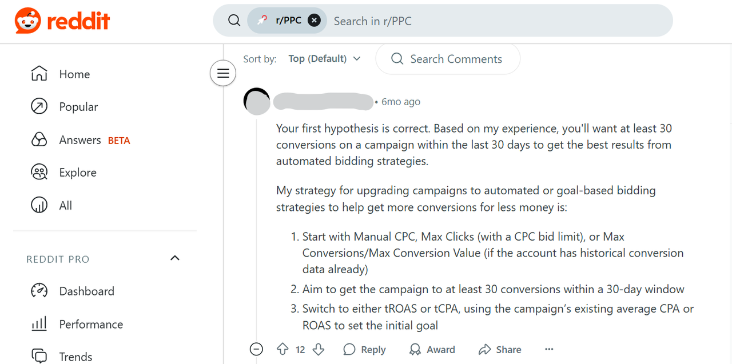Downvote the comment
This screenshot has width=732, height=364.
(319, 349)
